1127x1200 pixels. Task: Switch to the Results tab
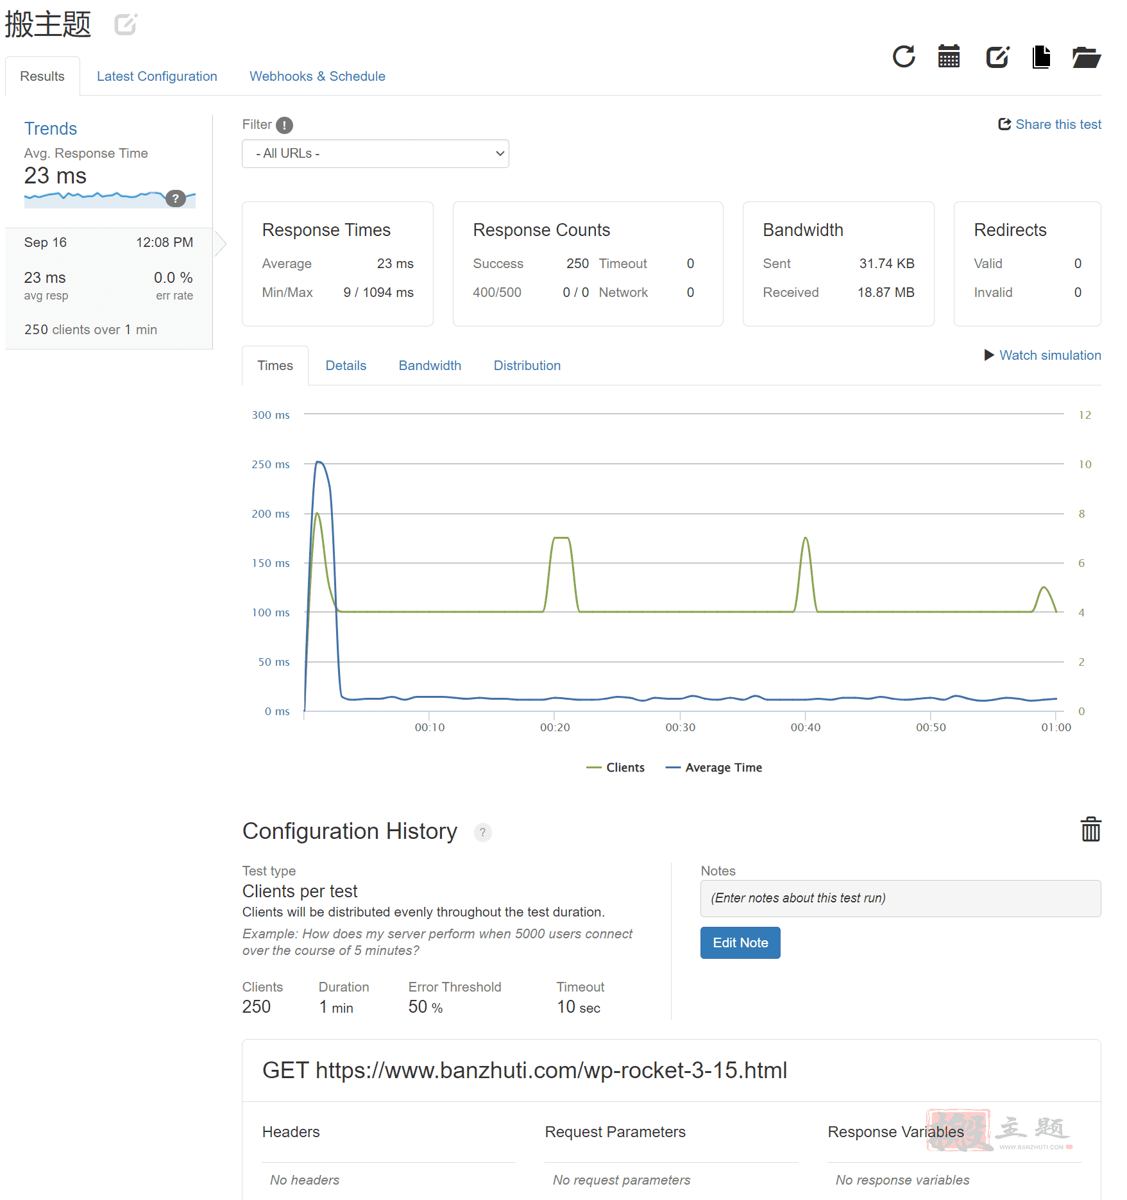click(42, 76)
